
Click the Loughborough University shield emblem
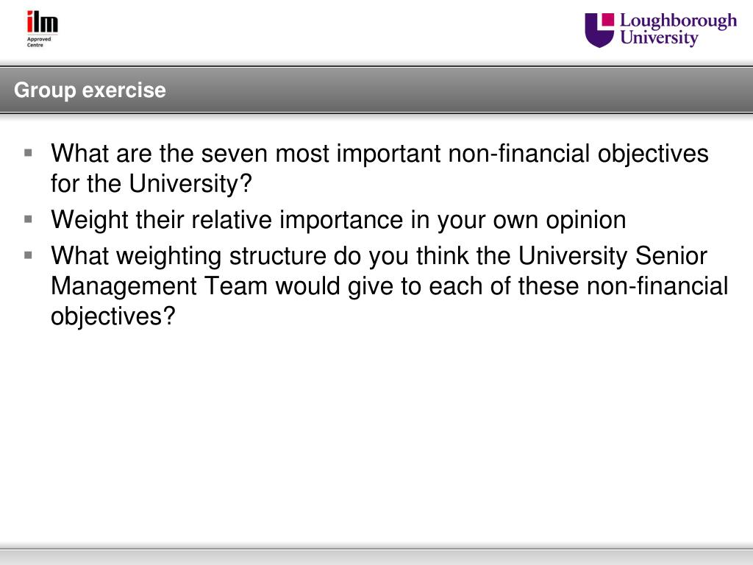[599, 30]
